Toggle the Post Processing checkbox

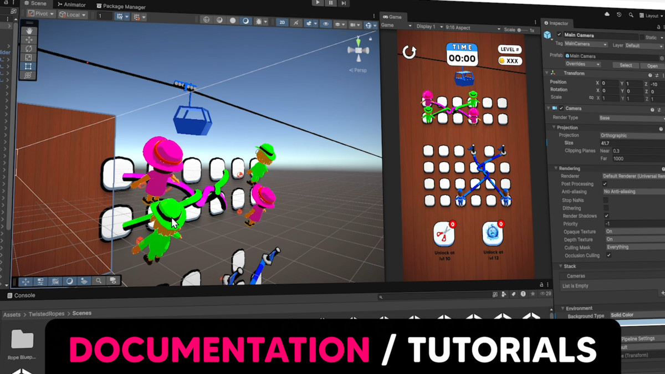point(605,183)
